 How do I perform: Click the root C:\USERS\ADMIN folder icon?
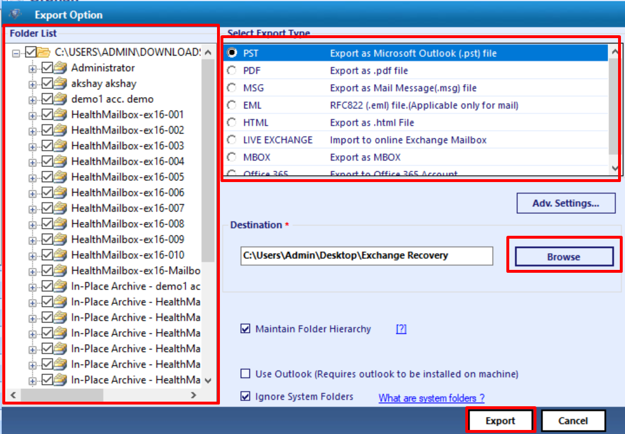click(x=43, y=52)
